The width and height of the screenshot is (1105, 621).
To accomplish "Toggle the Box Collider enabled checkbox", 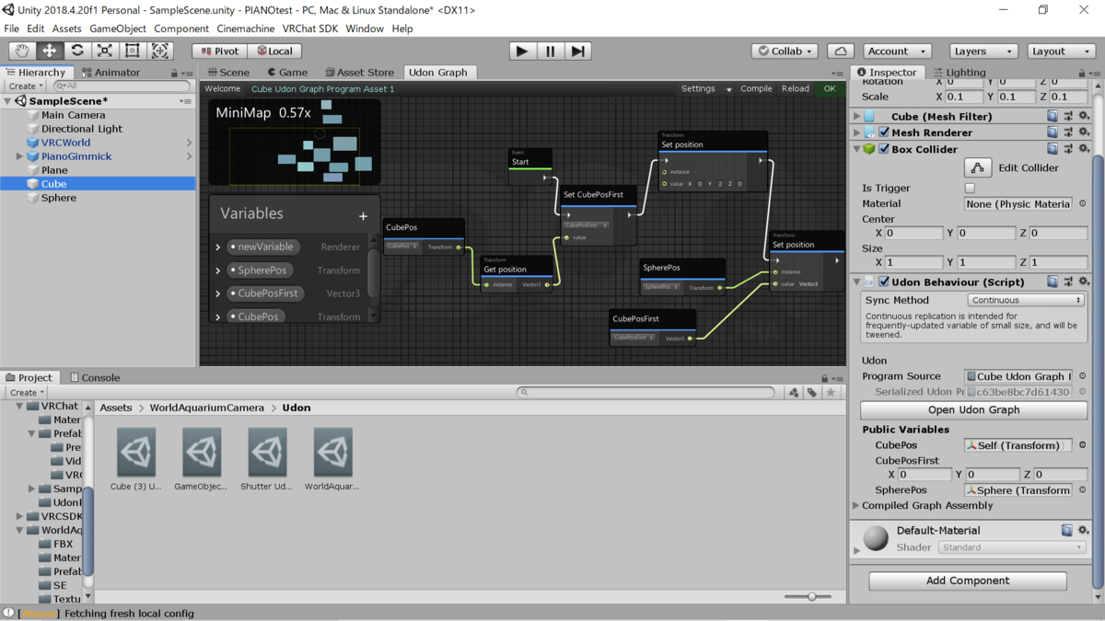I will click(884, 149).
